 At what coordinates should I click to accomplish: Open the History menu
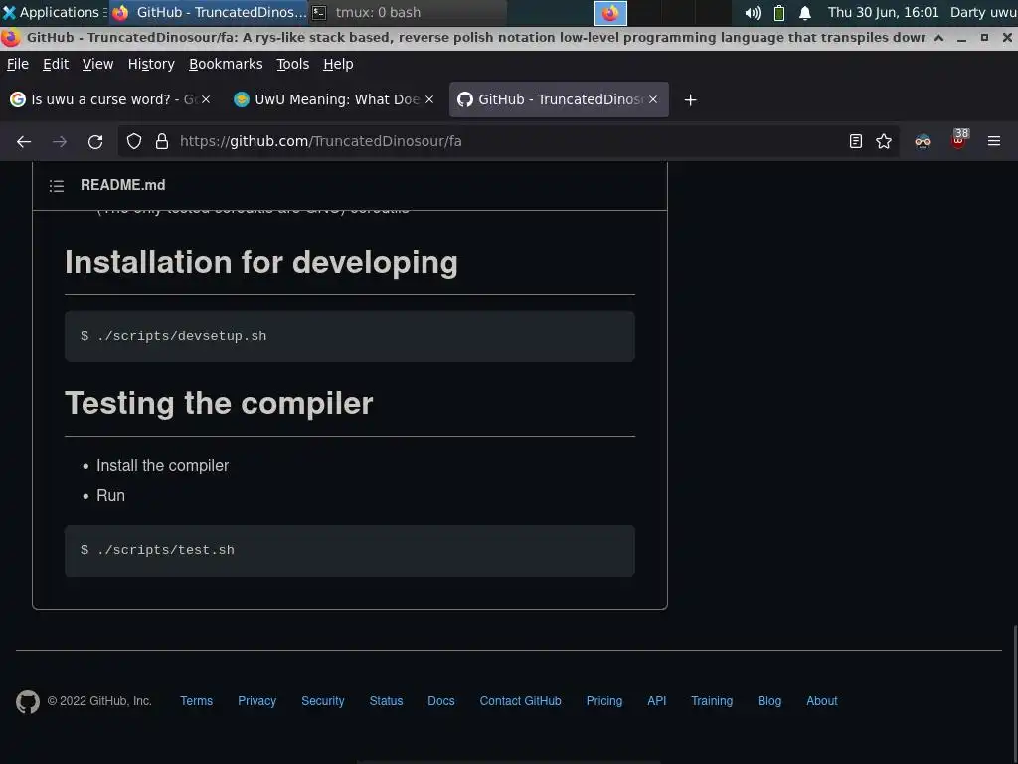pyautogui.click(x=151, y=64)
